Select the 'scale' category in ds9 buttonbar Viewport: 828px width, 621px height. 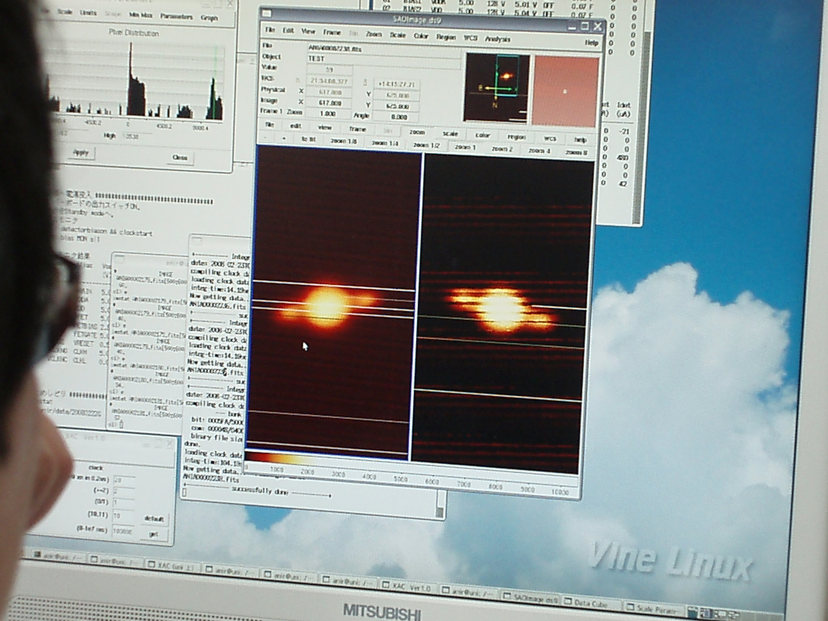450,133
